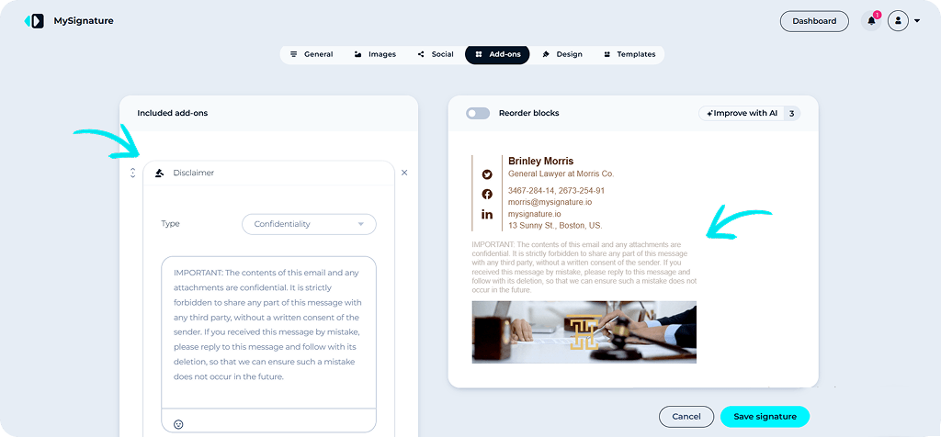Switch to the General tab
The width and height of the screenshot is (941, 437).
pos(312,54)
